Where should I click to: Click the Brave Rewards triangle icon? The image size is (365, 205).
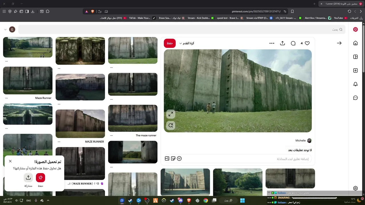86,11
